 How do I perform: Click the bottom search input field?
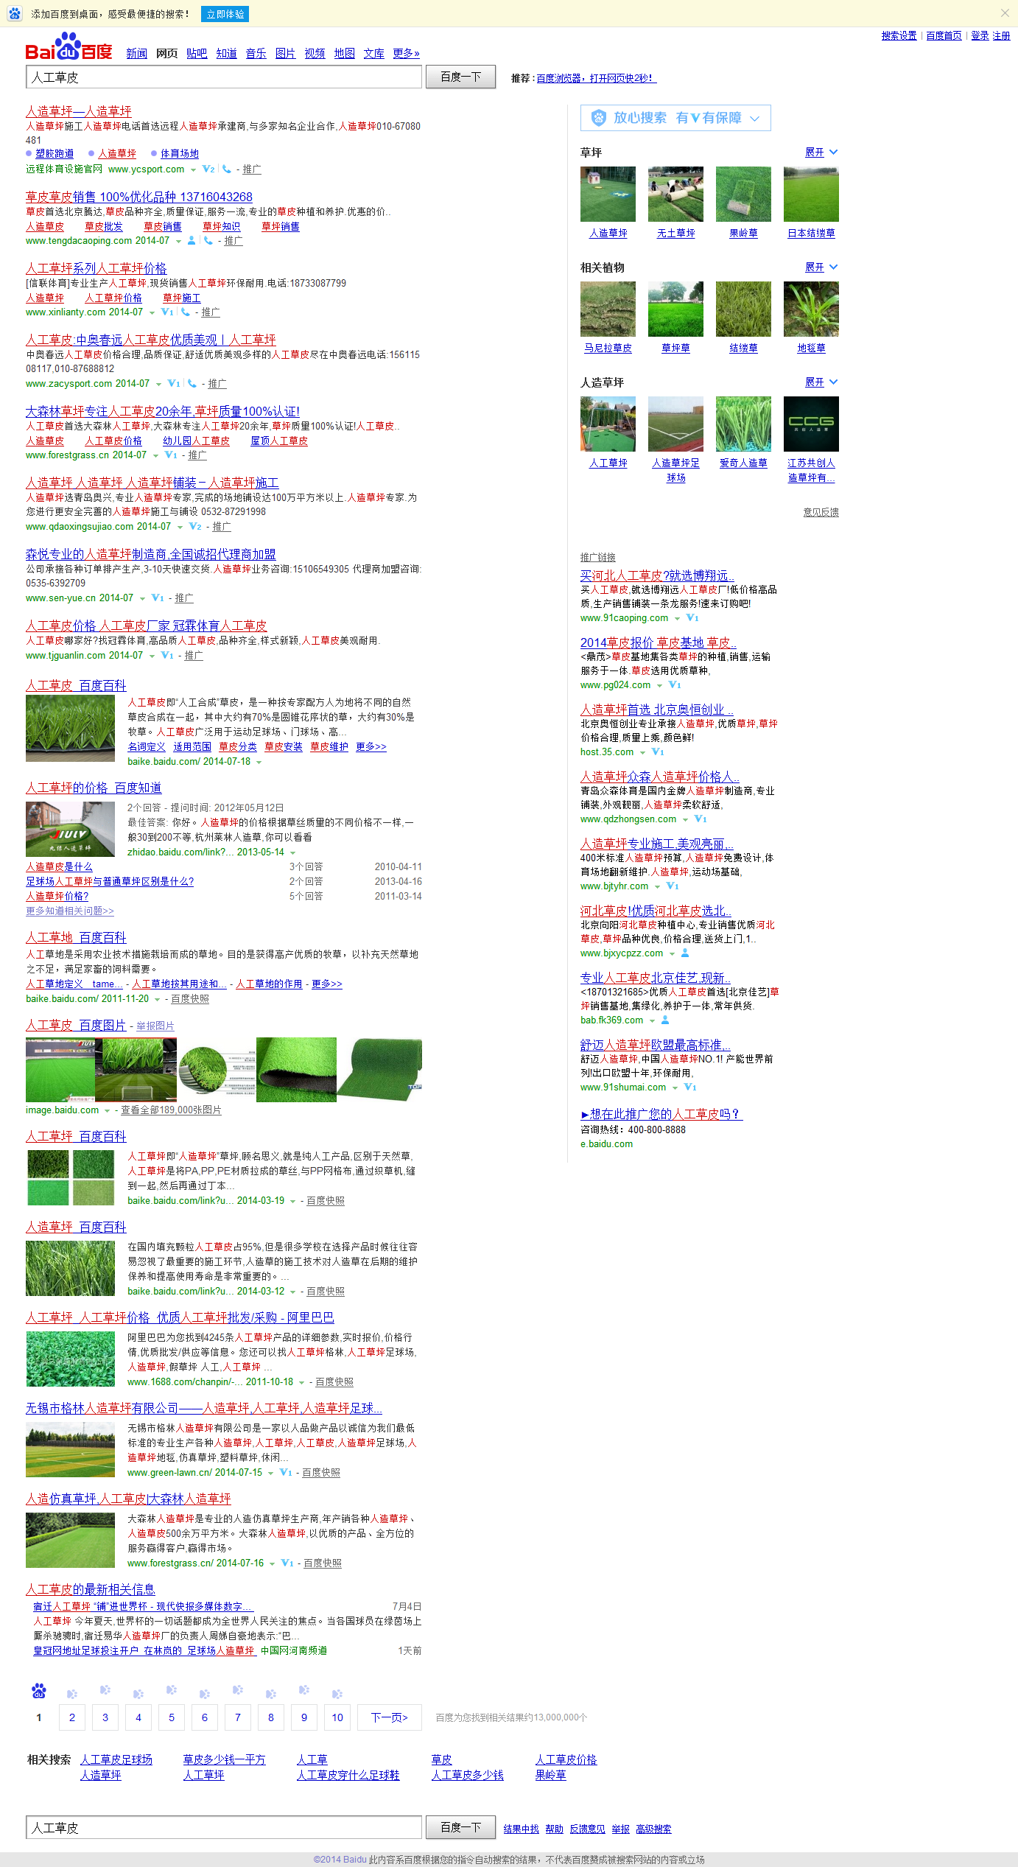pyautogui.click(x=224, y=1826)
